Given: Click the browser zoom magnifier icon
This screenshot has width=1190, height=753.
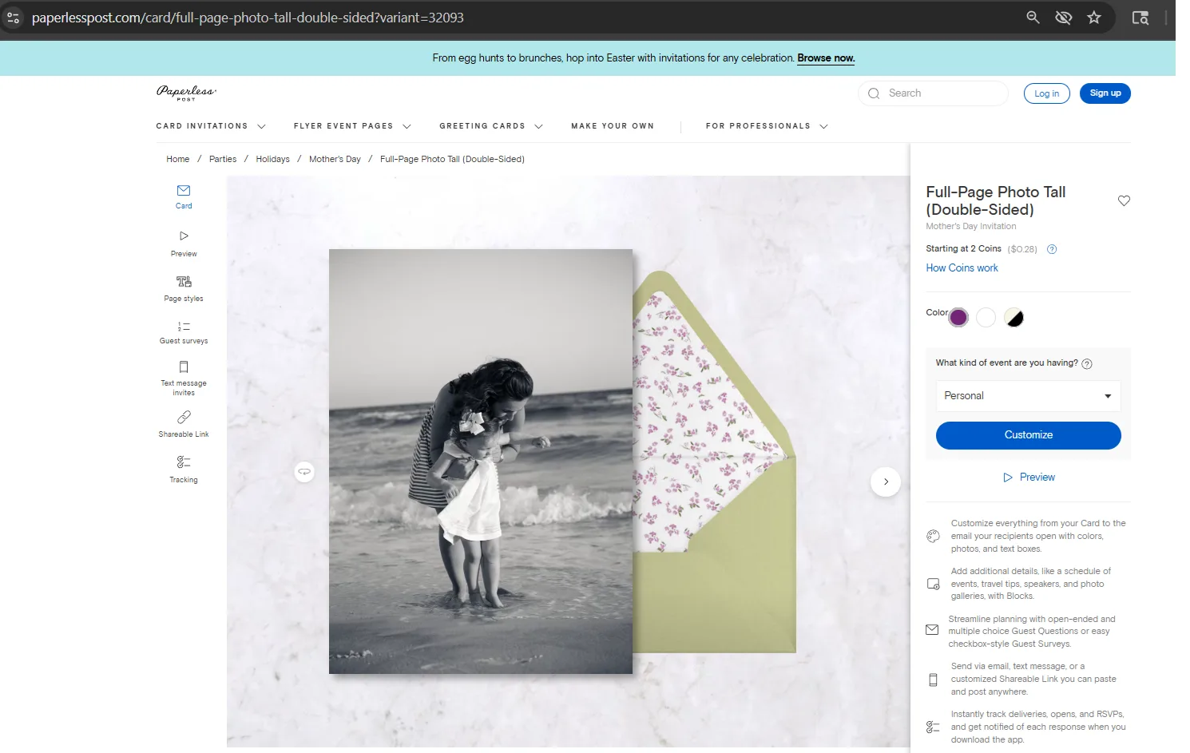Looking at the screenshot, I should pos(1033,17).
